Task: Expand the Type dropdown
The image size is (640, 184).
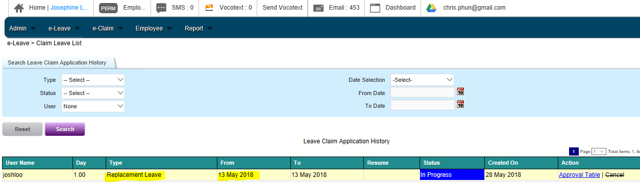Action: click(x=93, y=80)
